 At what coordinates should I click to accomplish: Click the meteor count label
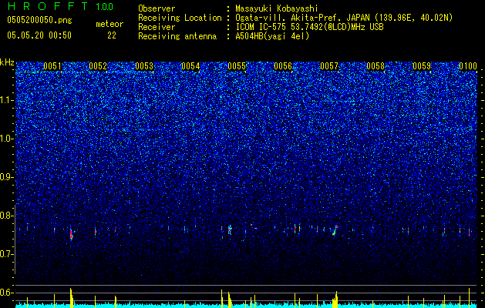[109, 24]
